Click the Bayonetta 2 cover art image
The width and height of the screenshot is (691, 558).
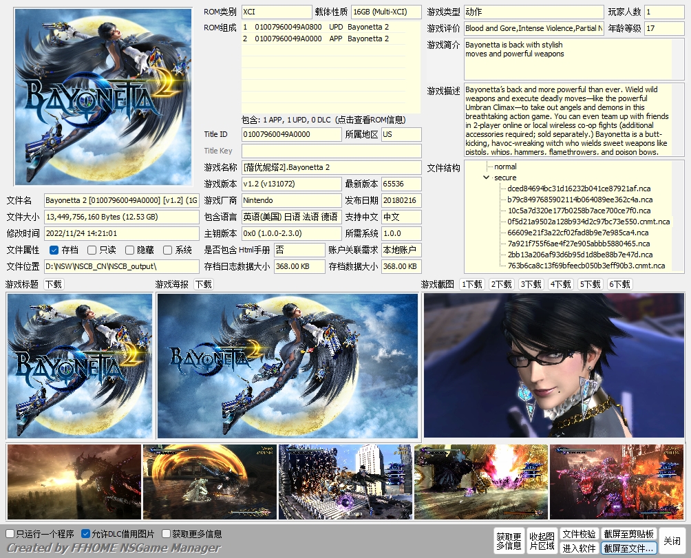point(103,97)
